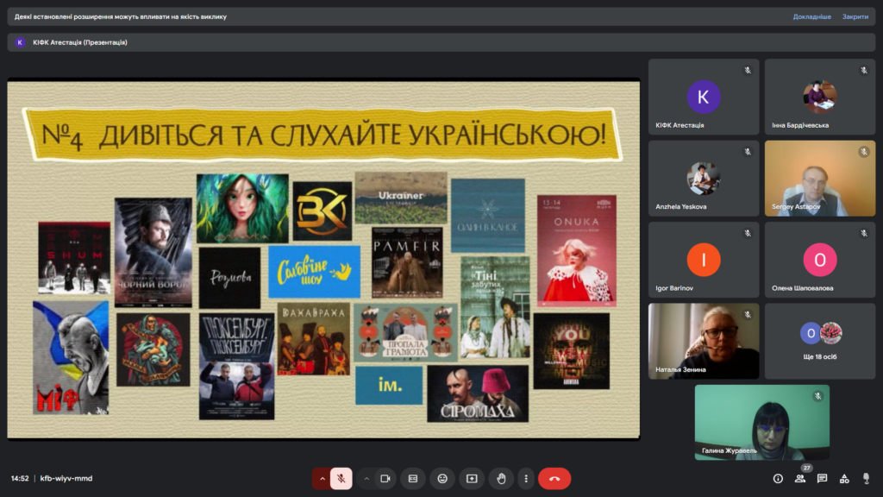Select Anzhela Yeskova participant tile

click(704, 178)
